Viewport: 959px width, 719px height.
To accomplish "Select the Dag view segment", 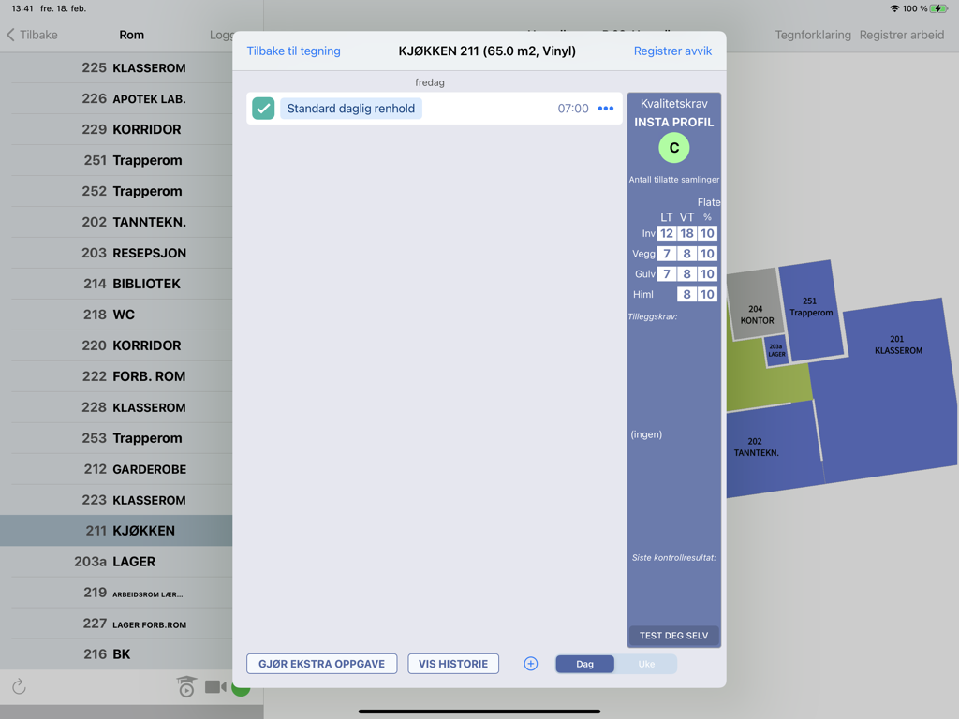I will point(584,663).
